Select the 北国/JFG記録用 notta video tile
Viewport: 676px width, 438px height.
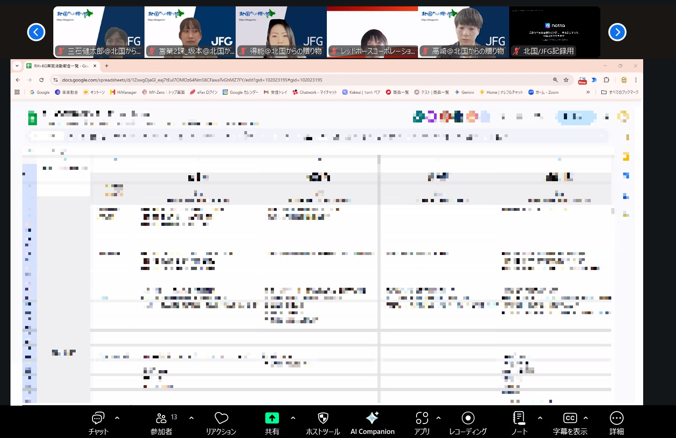(554, 32)
